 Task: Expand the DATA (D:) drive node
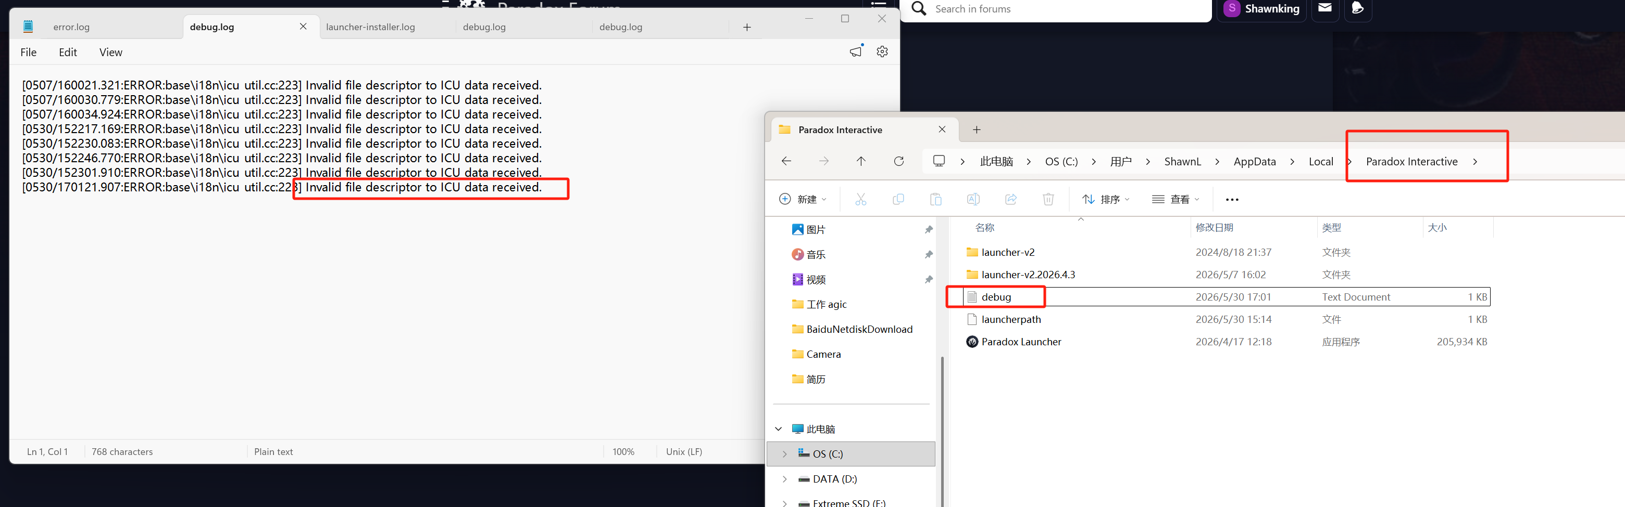[x=785, y=479]
